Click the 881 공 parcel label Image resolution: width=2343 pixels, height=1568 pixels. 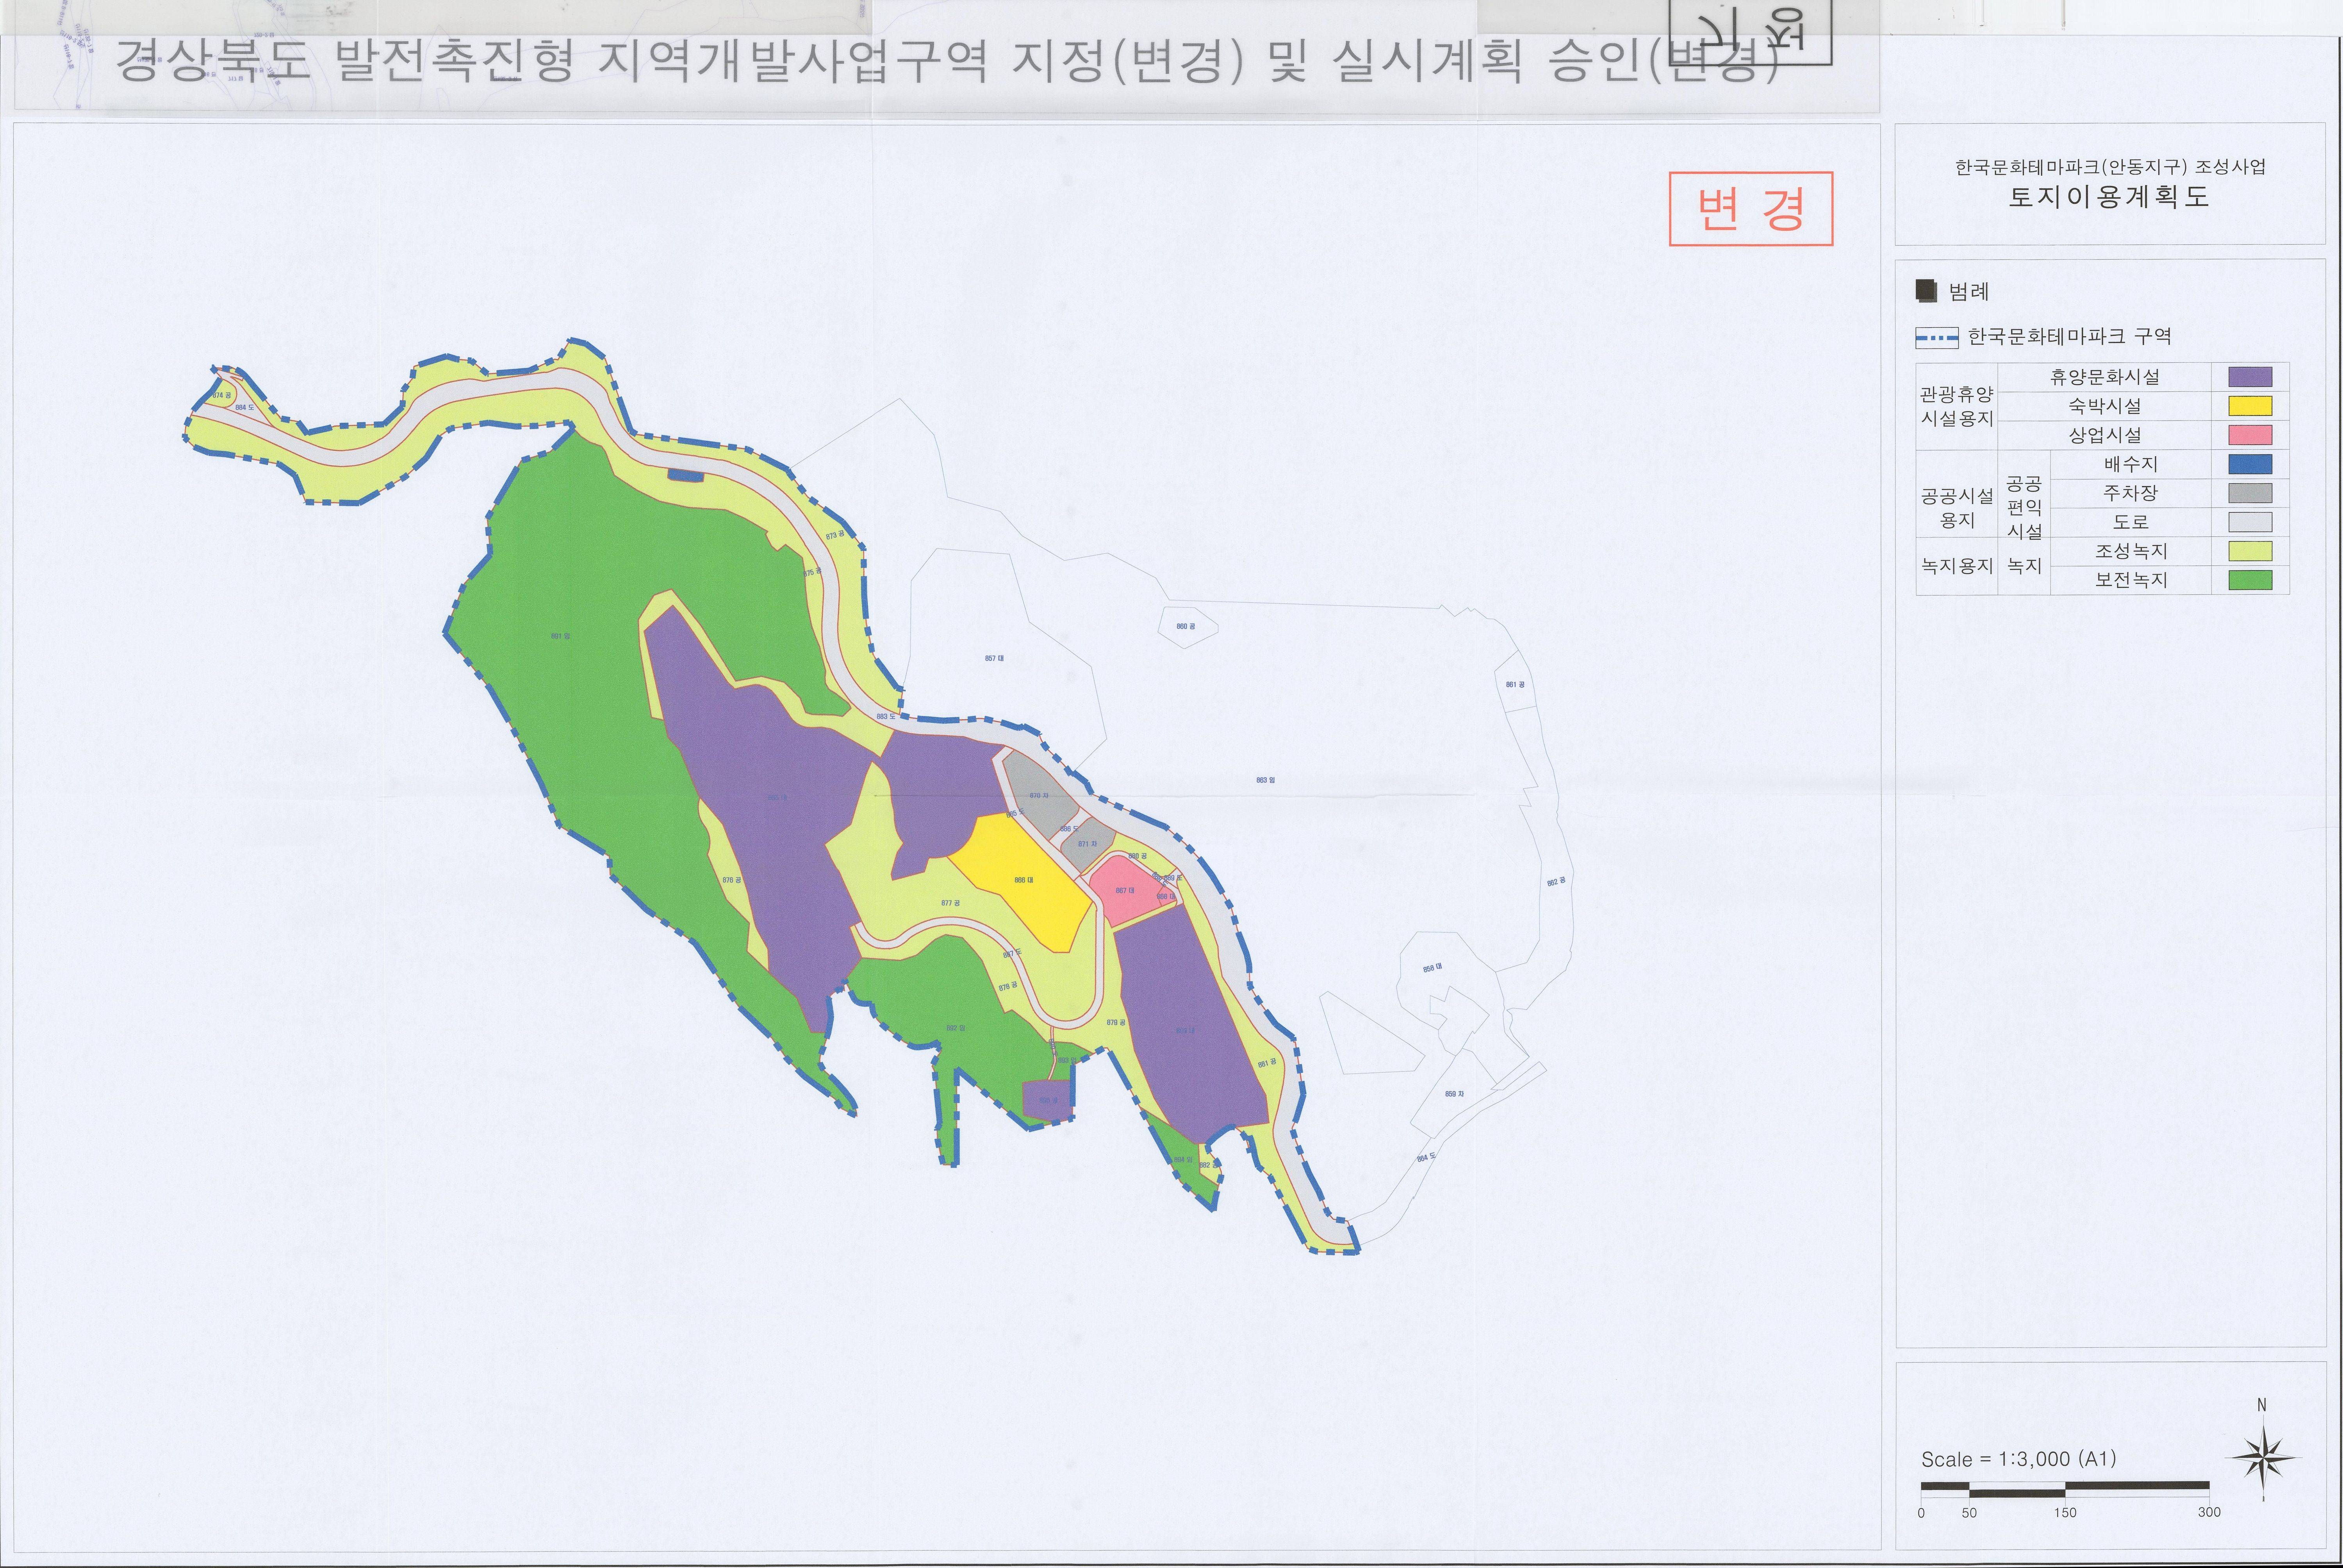tap(1267, 1063)
